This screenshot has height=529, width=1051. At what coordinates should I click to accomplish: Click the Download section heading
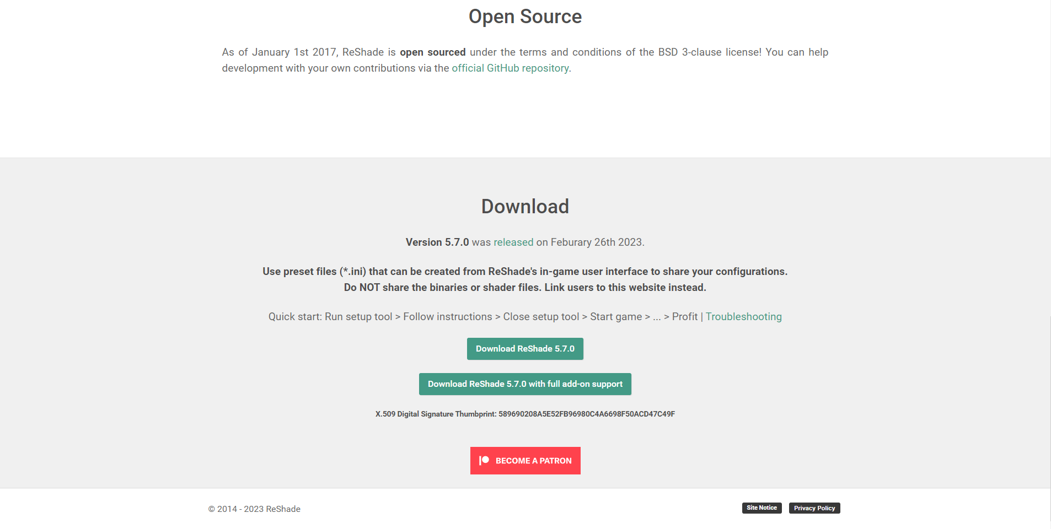tap(525, 206)
